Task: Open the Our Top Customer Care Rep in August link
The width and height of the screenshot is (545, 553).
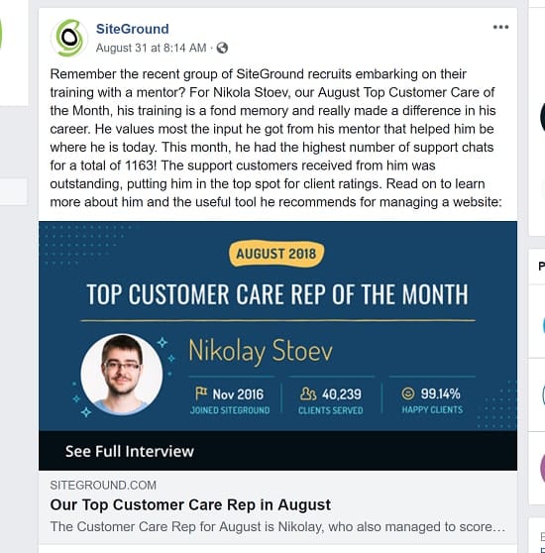Action: [x=190, y=504]
